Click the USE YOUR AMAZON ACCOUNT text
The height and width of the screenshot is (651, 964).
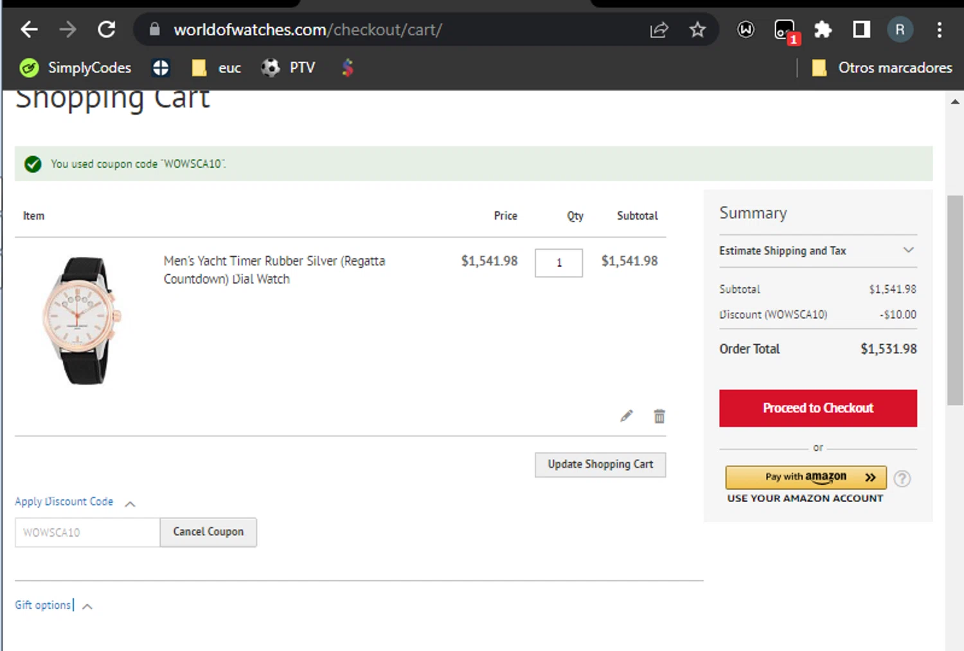805,498
